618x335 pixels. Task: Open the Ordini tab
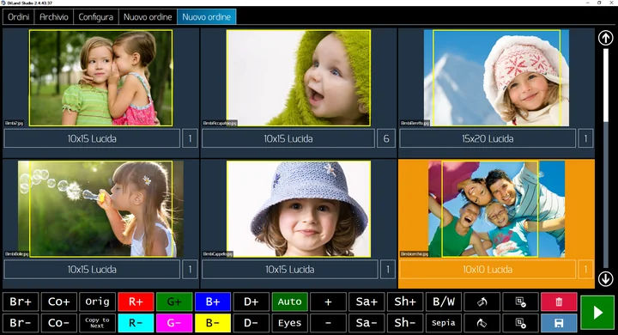pos(19,17)
